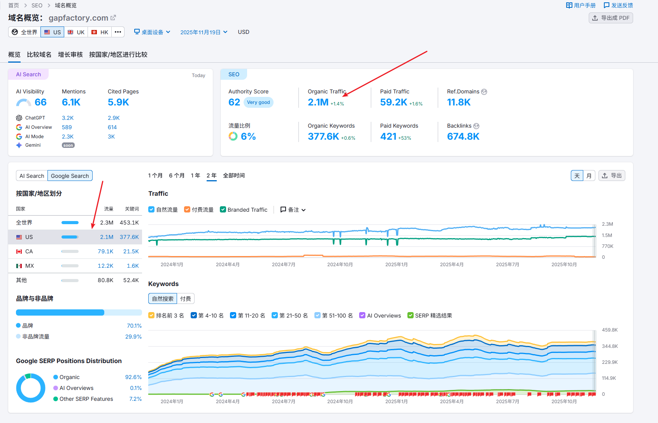Click the US row in country table
The image size is (658, 423).
(x=75, y=237)
